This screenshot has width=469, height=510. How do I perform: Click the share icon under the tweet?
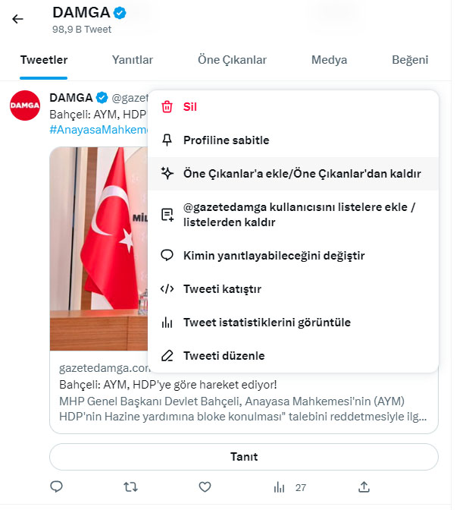click(x=364, y=486)
